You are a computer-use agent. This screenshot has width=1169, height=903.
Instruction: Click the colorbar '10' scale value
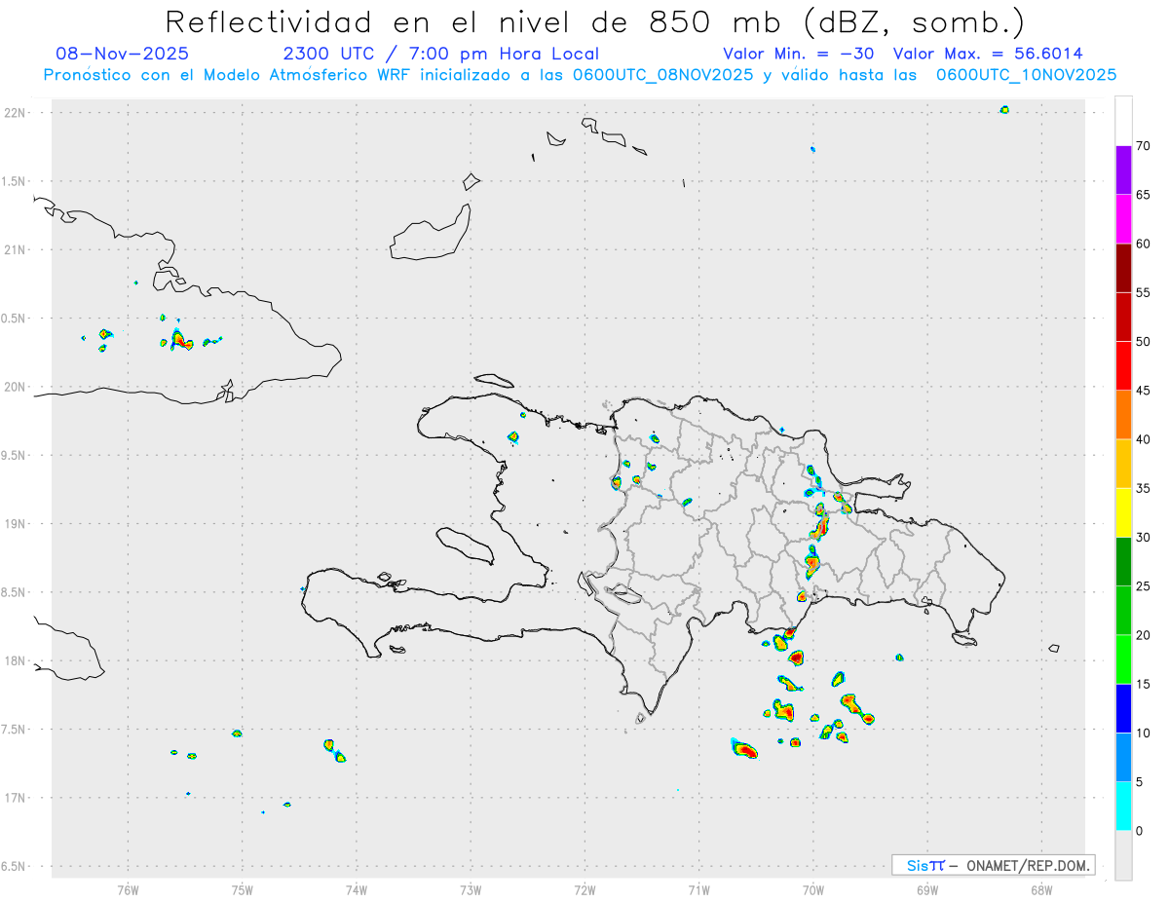point(1143,733)
